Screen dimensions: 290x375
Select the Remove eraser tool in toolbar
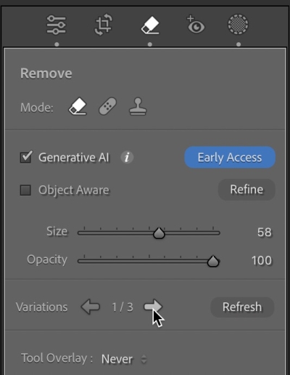pyautogui.click(x=150, y=25)
